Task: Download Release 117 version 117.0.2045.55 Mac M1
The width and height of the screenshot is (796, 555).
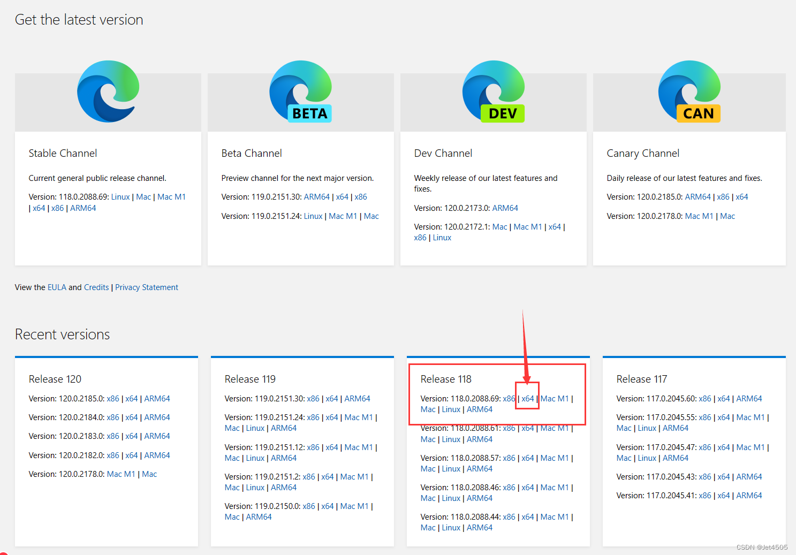Action: point(750,417)
